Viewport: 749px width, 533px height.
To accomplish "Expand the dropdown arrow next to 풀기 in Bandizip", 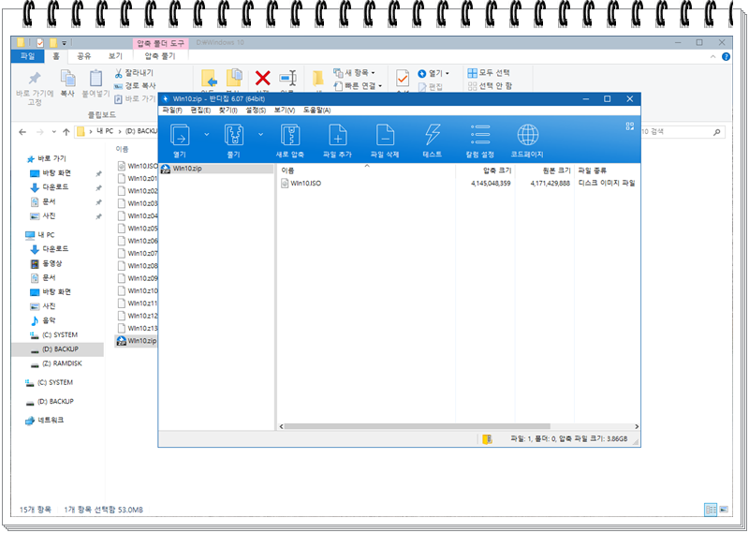I will tap(261, 135).
